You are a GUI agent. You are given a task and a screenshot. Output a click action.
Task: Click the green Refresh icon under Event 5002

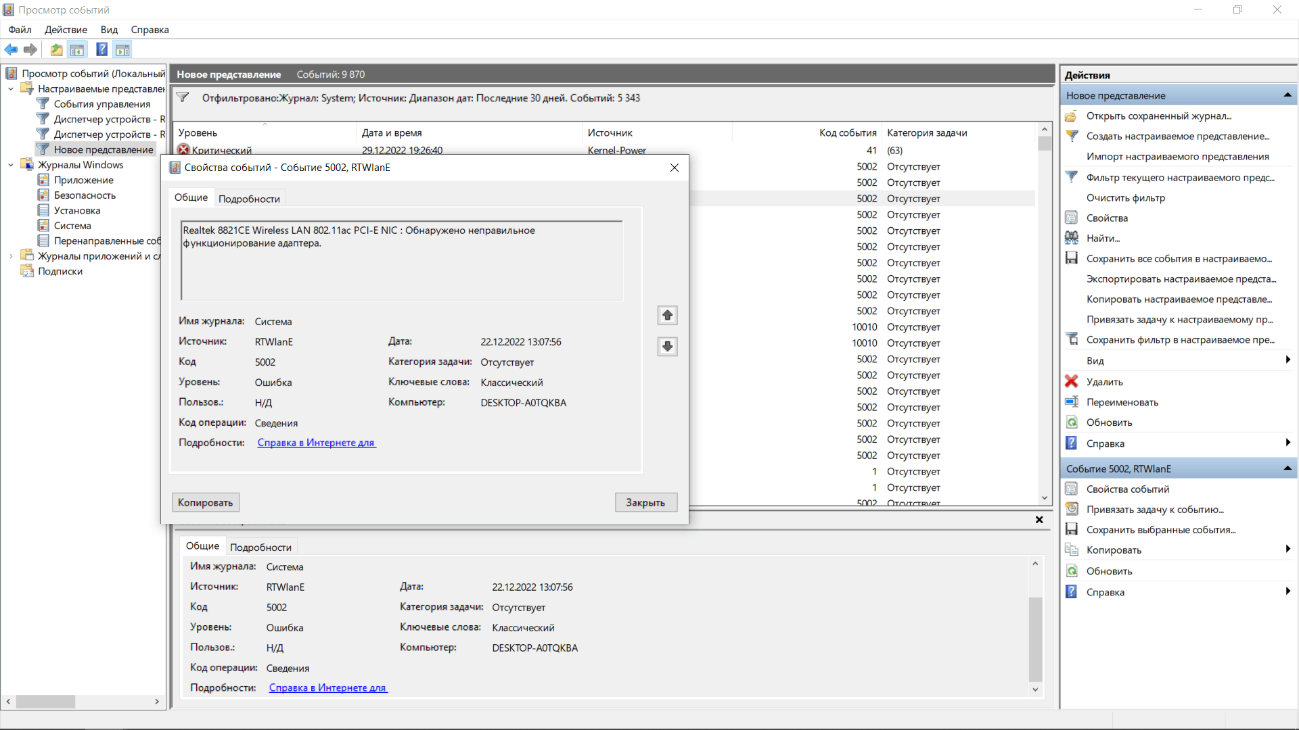pyautogui.click(x=1072, y=570)
